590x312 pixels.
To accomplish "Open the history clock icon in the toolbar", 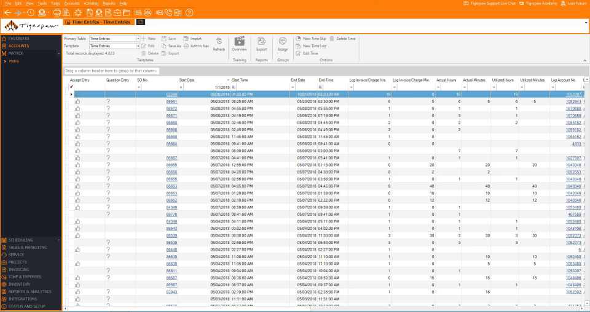I will tap(31, 13).
